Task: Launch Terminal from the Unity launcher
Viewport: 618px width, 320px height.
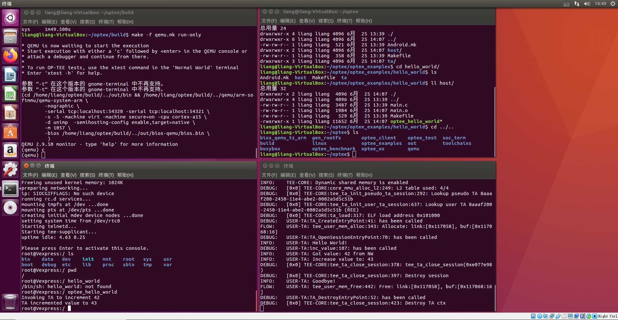Action: 10,189
